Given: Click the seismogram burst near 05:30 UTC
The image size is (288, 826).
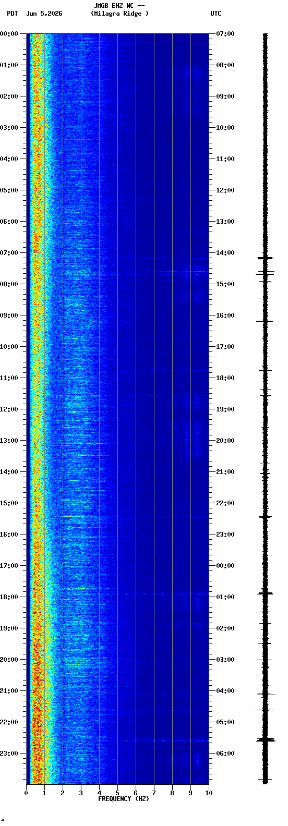Looking at the screenshot, I should [266, 739].
